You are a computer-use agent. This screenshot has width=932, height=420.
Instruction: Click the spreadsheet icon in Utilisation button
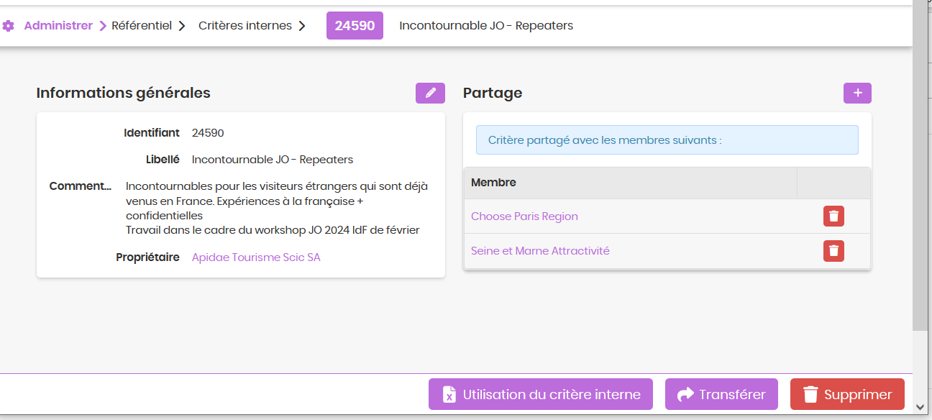pyautogui.click(x=449, y=394)
